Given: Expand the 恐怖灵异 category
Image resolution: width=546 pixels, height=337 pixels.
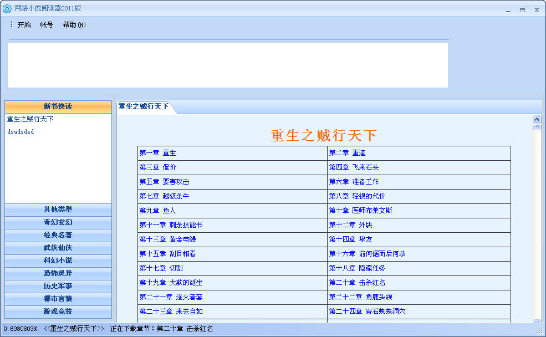Looking at the screenshot, I should click(58, 273).
